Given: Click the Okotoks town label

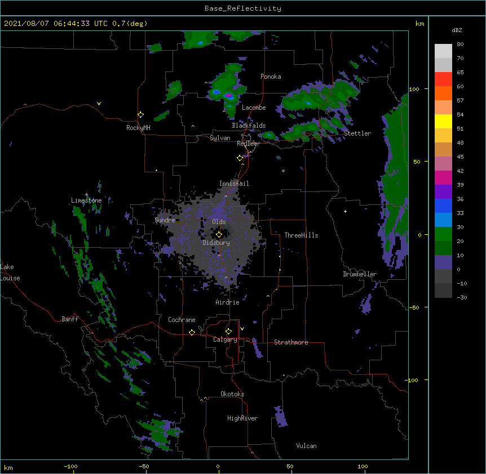Looking at the screenshot, I should click(x=232, y=394).
